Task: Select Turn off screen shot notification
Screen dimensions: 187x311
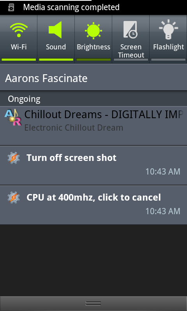Action: [93, 166]
